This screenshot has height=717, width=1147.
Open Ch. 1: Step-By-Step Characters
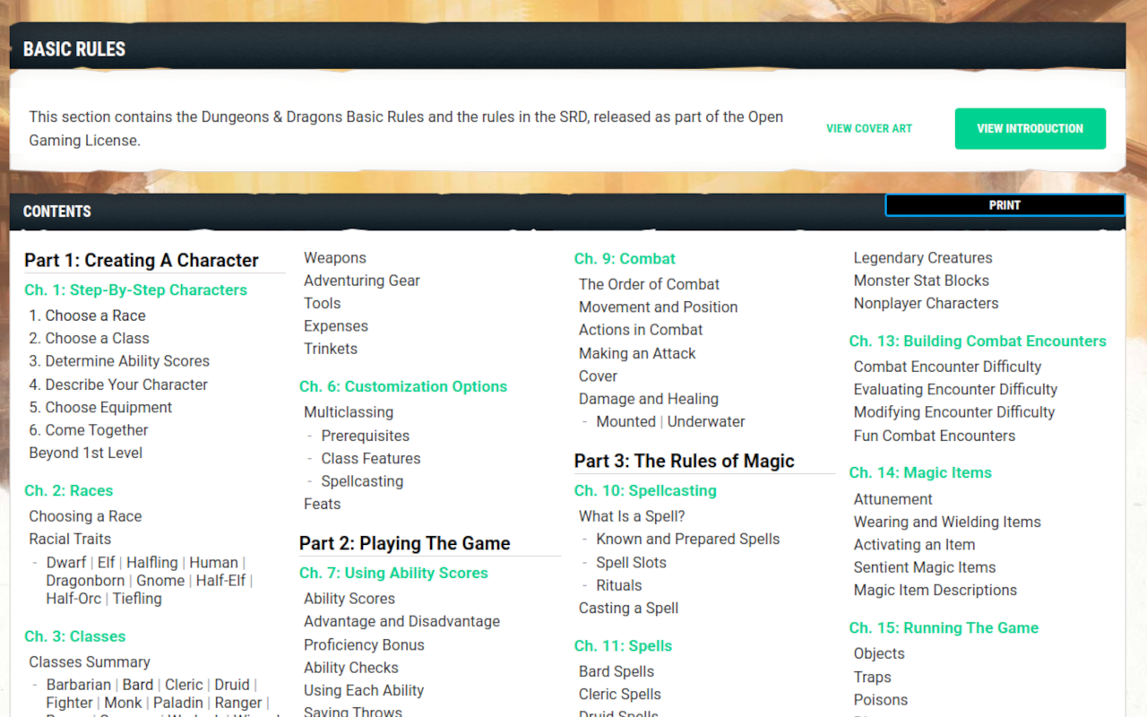[x=135, y=289]
